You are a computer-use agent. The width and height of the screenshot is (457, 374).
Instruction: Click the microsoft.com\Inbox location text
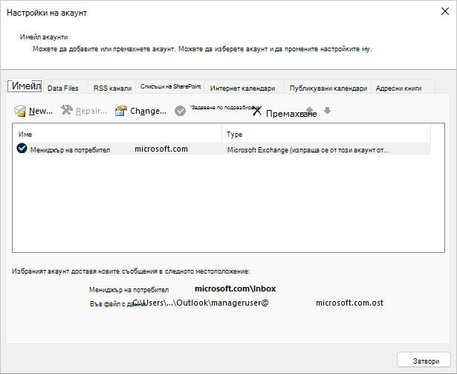pos(236,288)
